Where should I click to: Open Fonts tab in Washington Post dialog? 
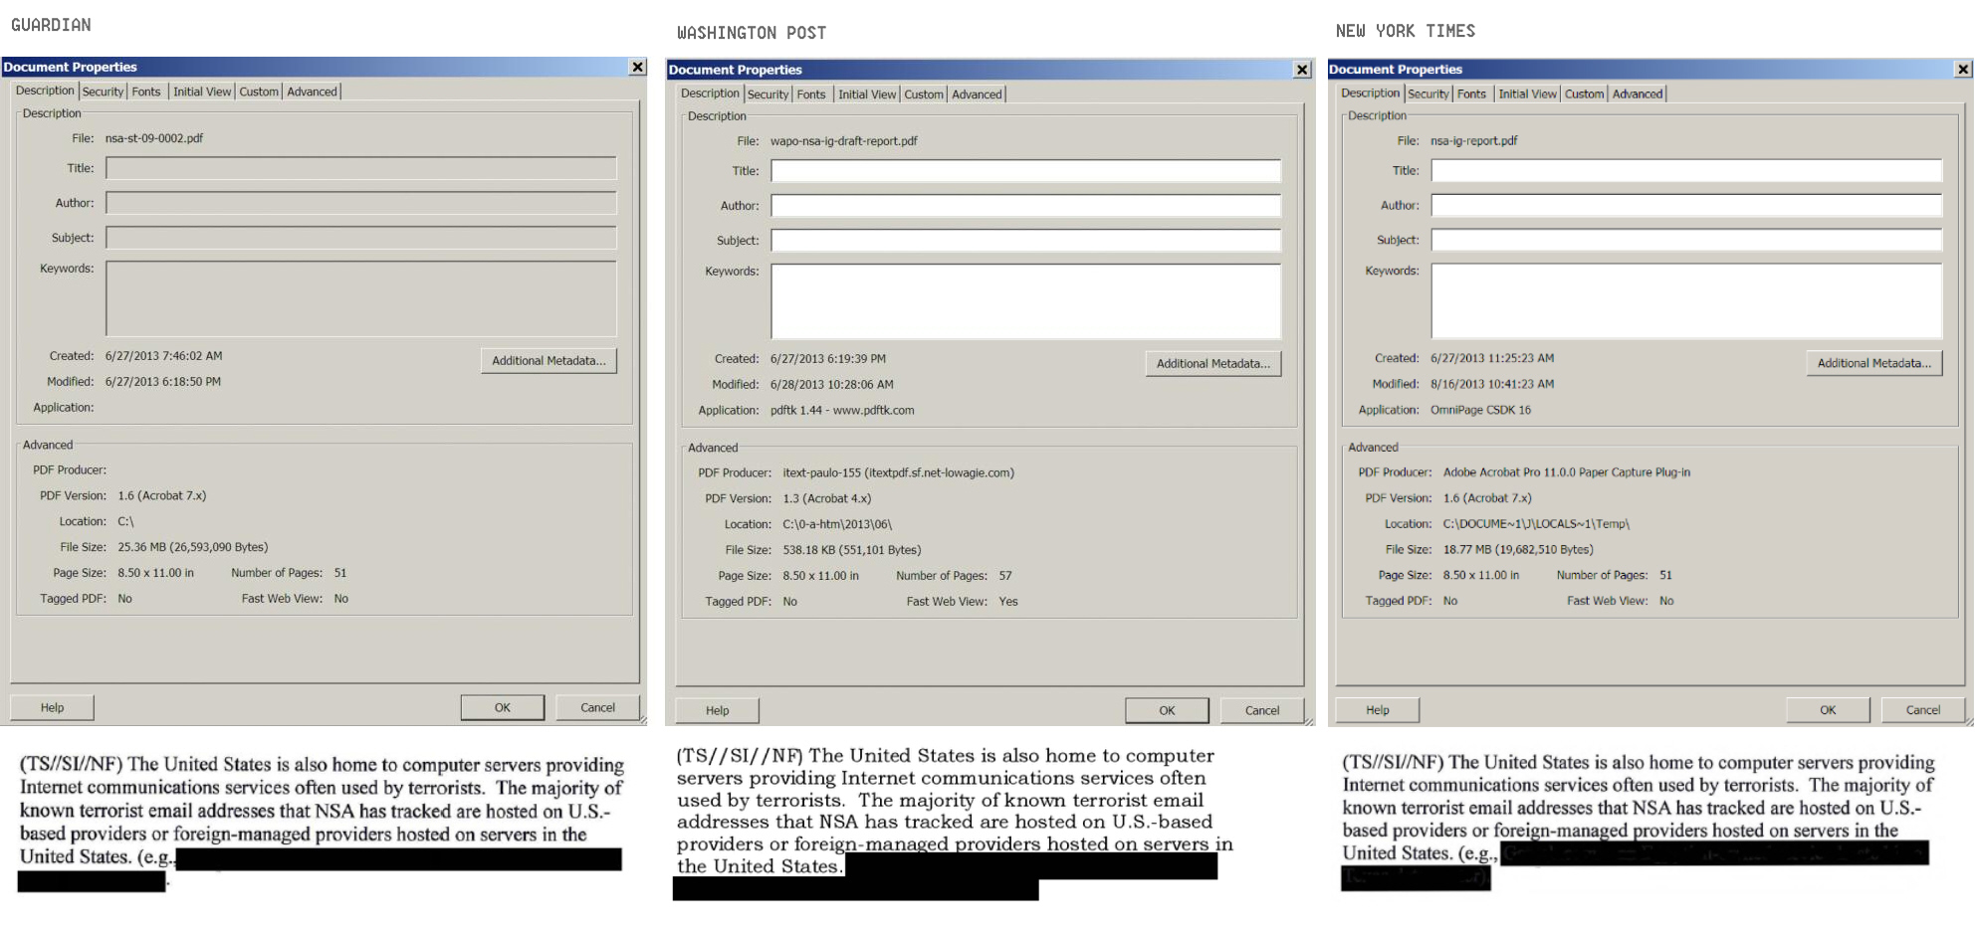point(811,94)
